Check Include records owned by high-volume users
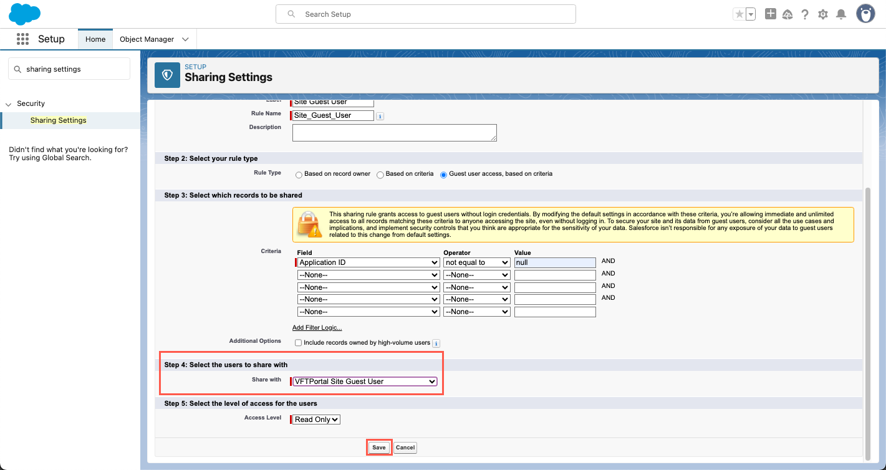The height and width of the screenshot is (470, 886). point(298,343)
